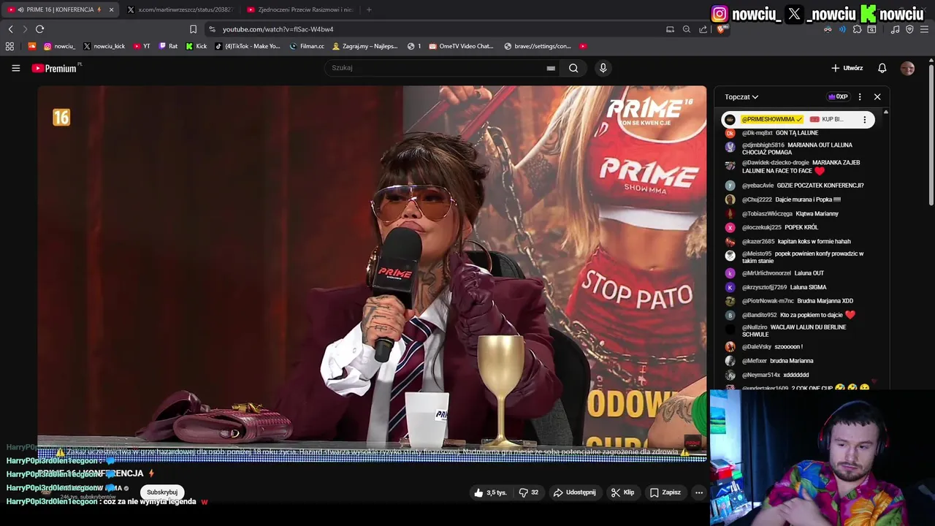Click the Udostępnij share button
The height and width of the screenshot is (526, 935).
(x=574, y=492)
